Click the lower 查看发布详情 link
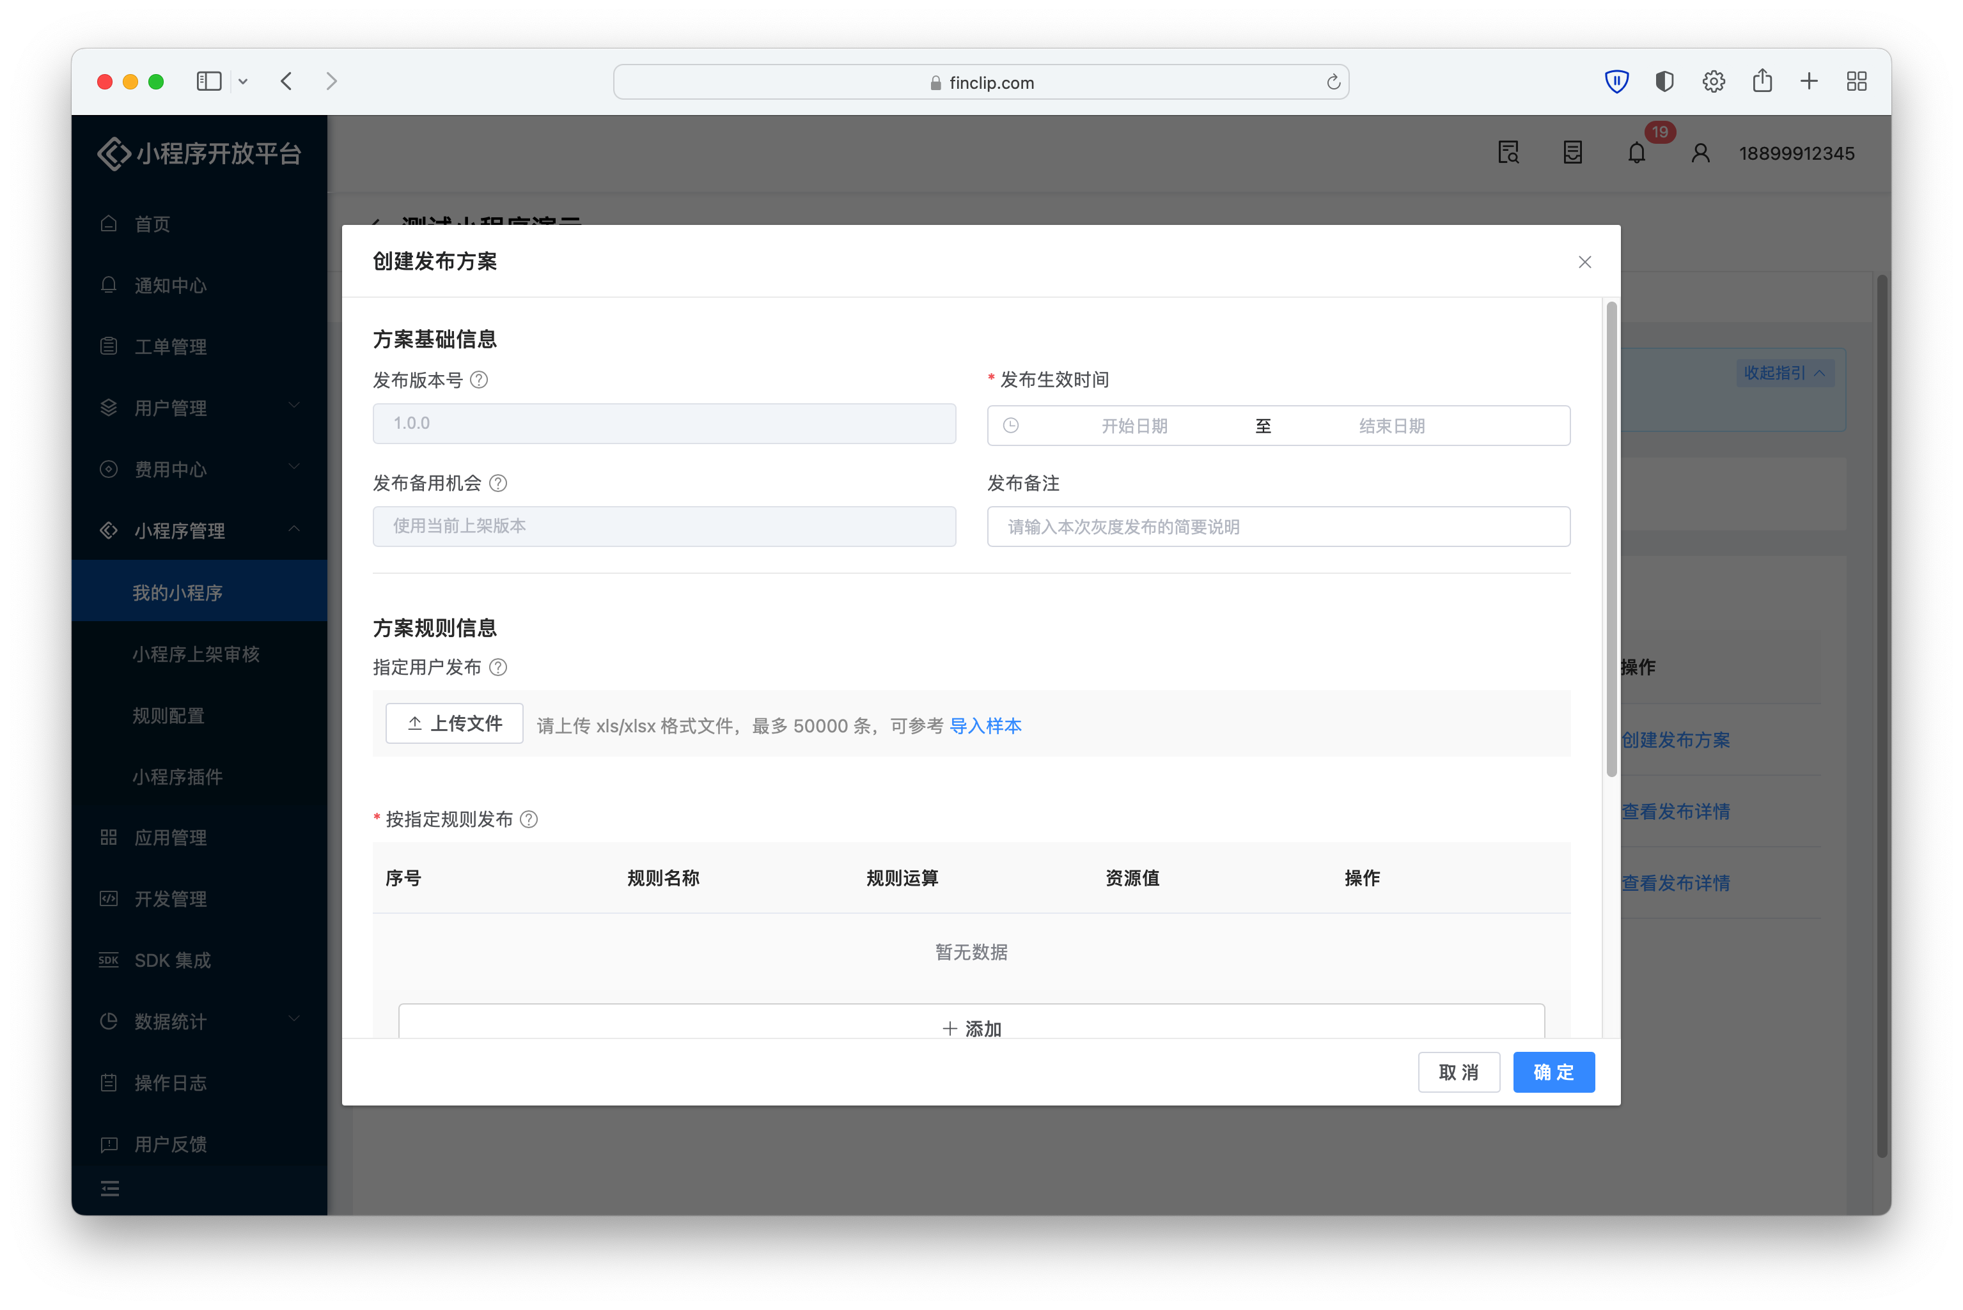Viewport: 1963px width, 1310px height. pos(1675,882)
